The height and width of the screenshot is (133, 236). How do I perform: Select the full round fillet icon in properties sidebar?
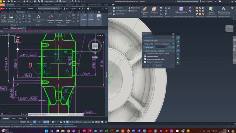pos(178,46)
